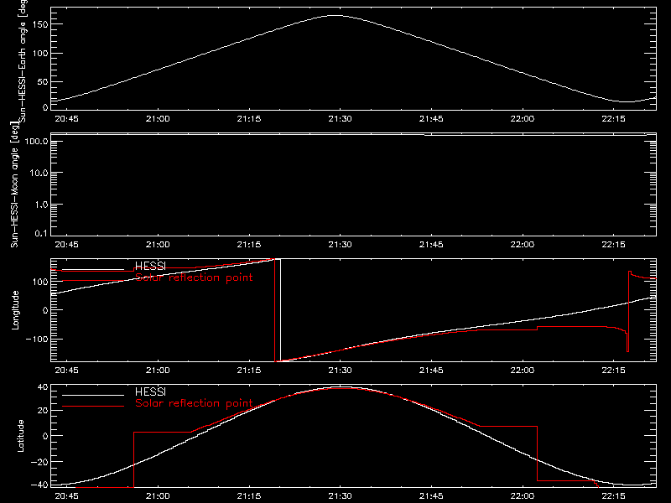Select the -20 tick label on Latitude axis

(x=39, y=462)
